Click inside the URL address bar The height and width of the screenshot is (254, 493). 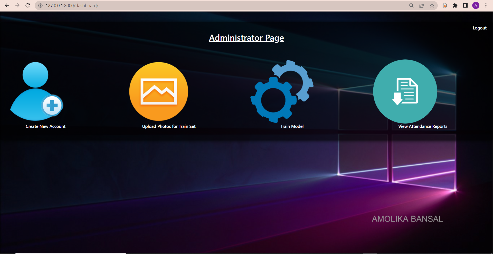coord(154,5)
